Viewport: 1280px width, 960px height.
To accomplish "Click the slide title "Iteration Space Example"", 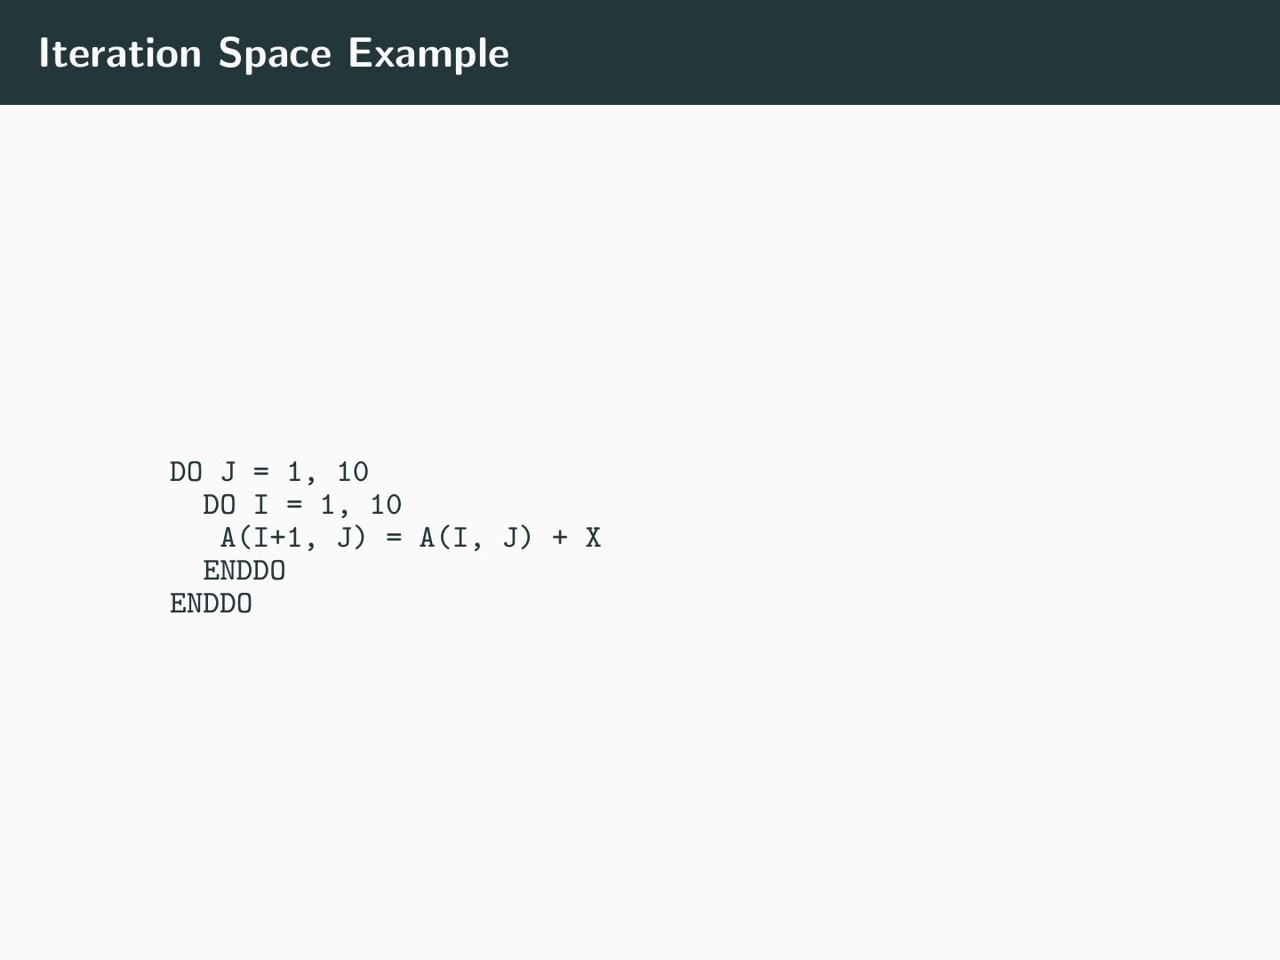I will coord(274,53).
